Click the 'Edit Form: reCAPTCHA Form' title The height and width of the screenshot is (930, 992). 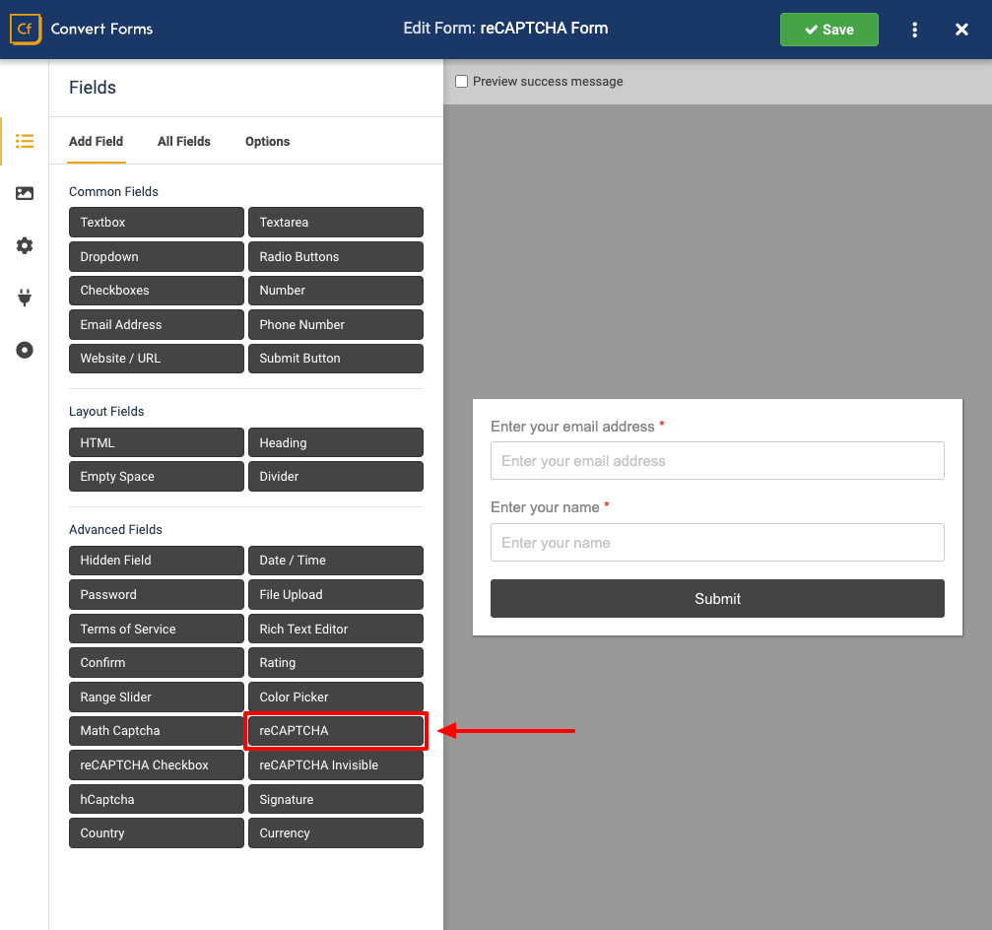pyautogui.click(x=505, y=29)
